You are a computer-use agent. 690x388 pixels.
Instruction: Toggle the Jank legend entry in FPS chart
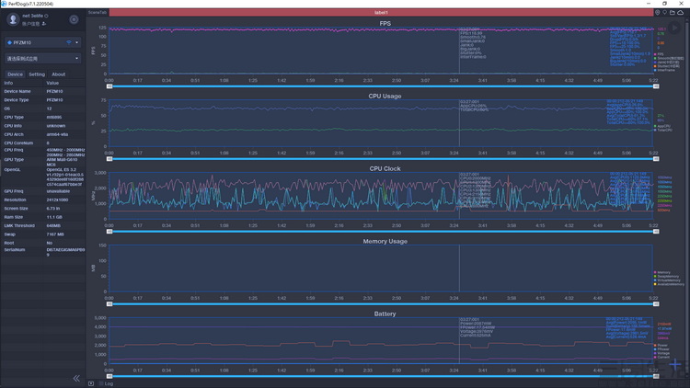point(667,62)
